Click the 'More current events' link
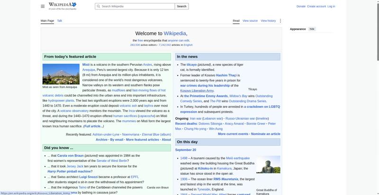Image resolution: width=379 pixels, height=195 pixels. [233, 134]
